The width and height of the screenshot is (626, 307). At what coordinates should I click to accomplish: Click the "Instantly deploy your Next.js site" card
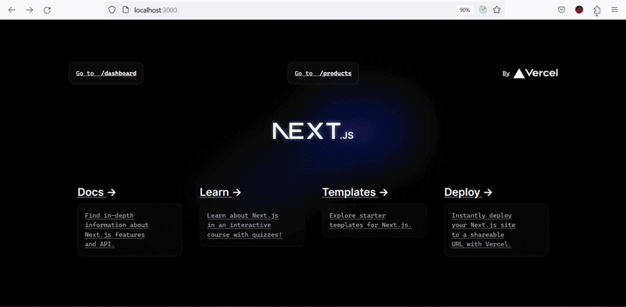[x=496, y=230]
